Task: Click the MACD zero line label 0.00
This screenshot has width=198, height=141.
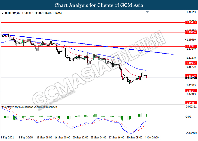Action: click(x=188, y=117)
